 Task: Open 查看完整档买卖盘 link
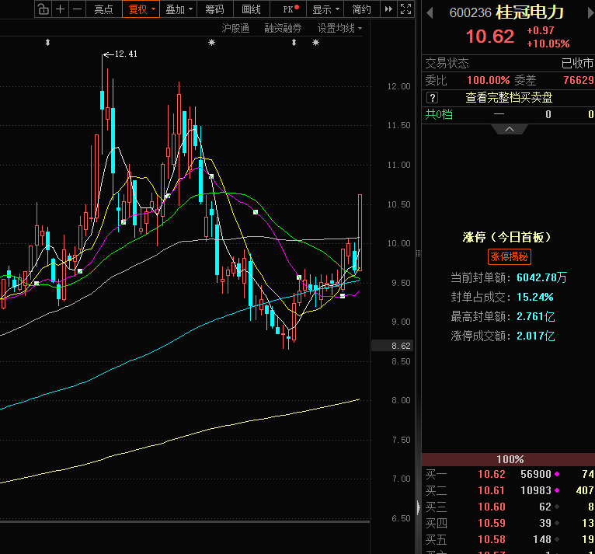(509, 98)
